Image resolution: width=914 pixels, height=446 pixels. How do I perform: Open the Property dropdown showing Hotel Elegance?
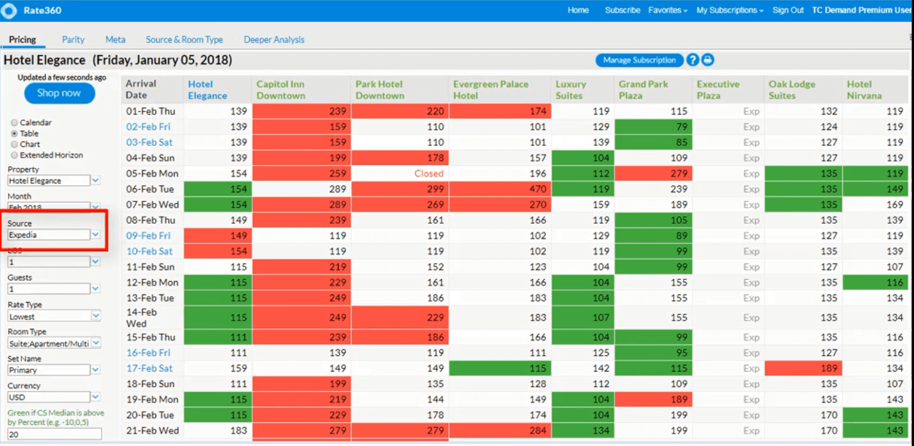click(x=54, y=180)
